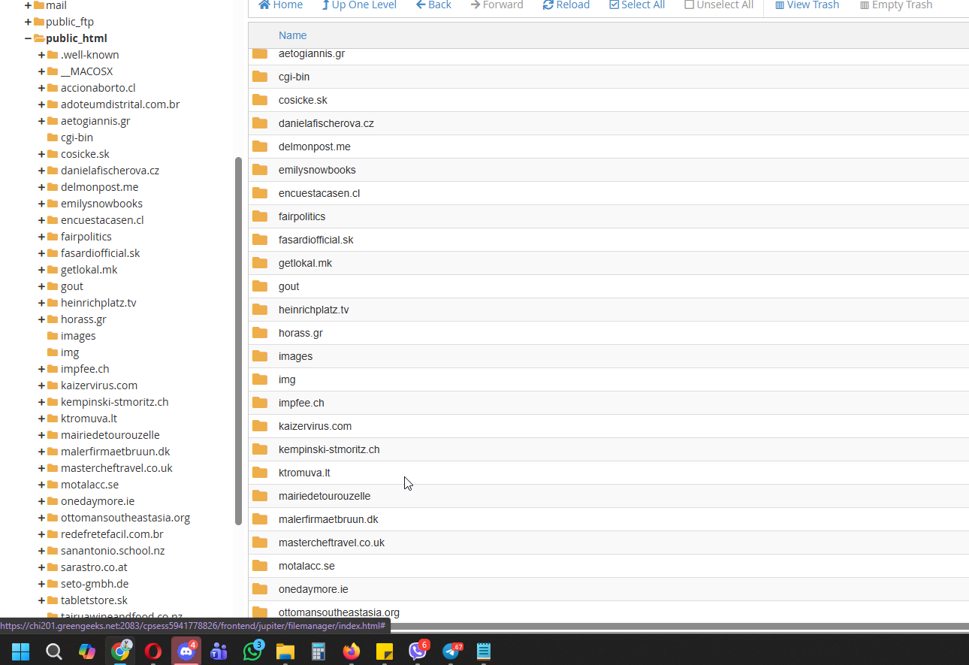The image size is (969, 665).
Task: Expand sarastro.co.at in the folder tree
Action: tap(42, 567)
